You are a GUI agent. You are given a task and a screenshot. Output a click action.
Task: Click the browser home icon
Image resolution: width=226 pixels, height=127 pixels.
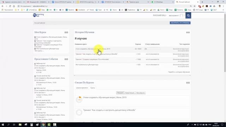[x=14, y=6]
